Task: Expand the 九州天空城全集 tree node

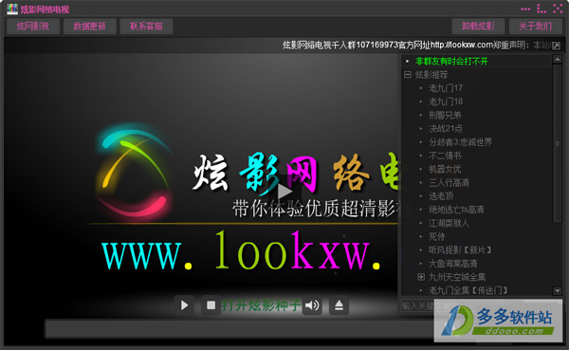Action: (421, 277)
